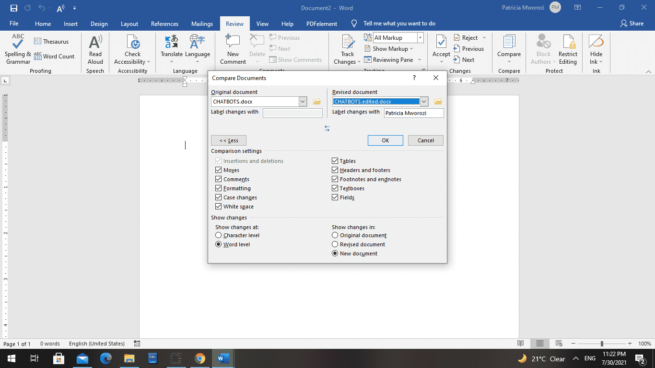655x368 pixels.
Task: Click Track Changes
Action: coord(346,50)
